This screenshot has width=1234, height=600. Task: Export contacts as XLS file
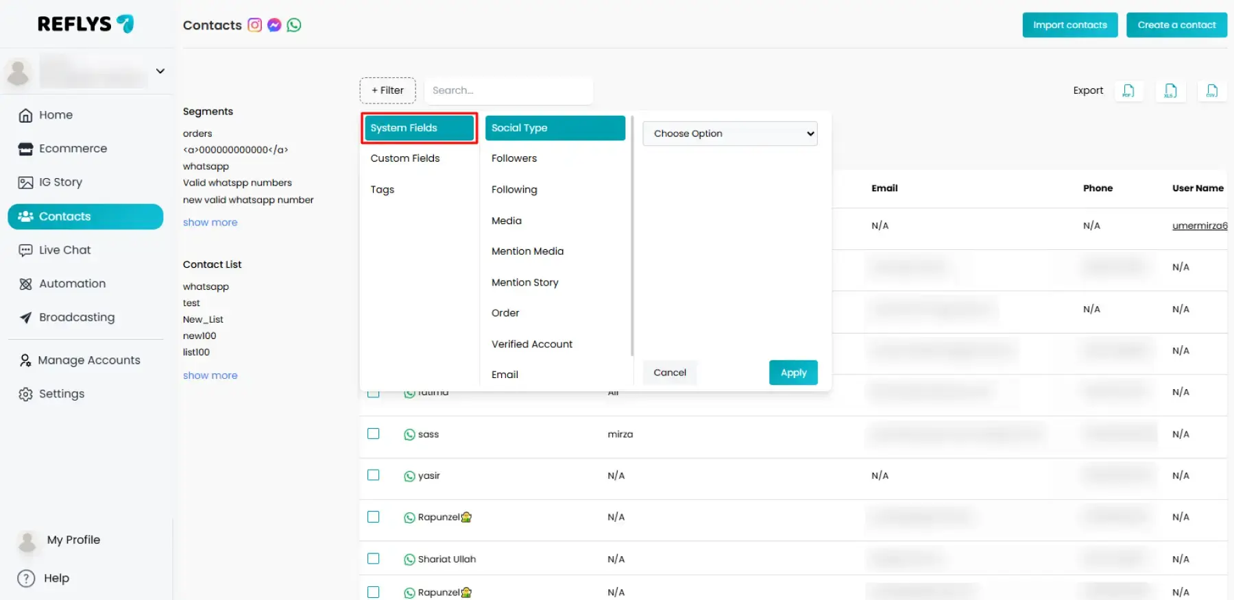click(1170, 90)
